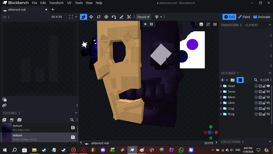The image size is (273, 154).
Task: Open the Textures panel options dots
Action: 19,113
